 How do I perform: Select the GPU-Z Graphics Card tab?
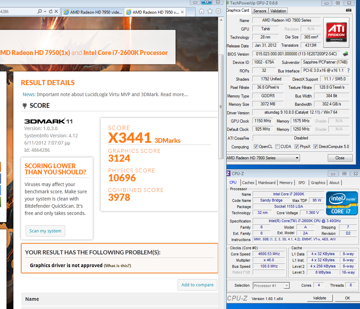click(238, 11)
